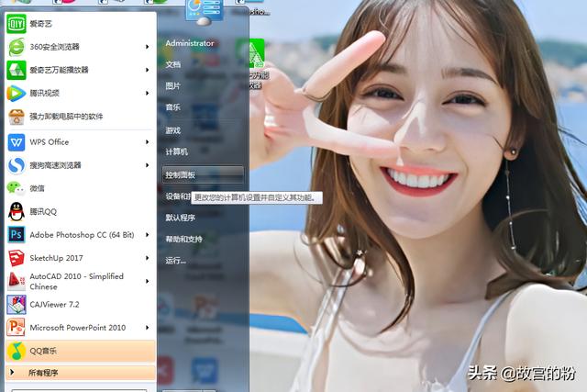Click the 运行... (Run) link
The height and width of the screenshot is (392, 587).
tap(175, 261)
